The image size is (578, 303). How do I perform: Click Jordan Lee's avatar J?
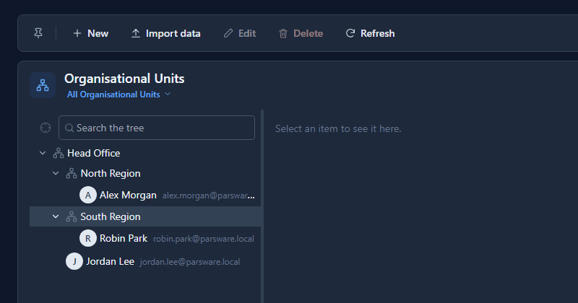pyautogui.click(x=74, y=261)
